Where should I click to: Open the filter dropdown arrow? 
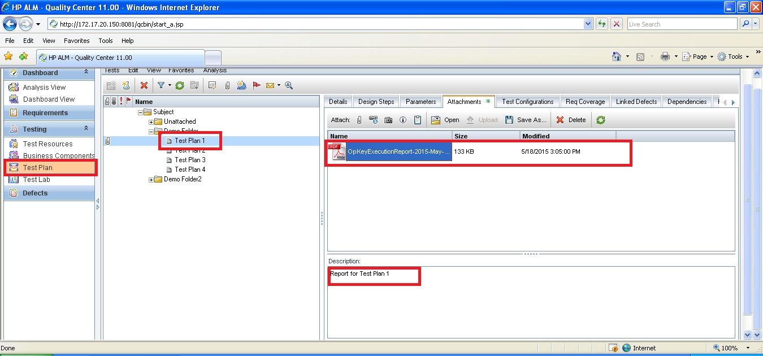pyautogui.click(x=169, y=86)
